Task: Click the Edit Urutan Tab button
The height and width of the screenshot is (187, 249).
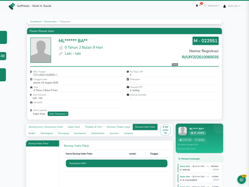Action: pos(166,130)
